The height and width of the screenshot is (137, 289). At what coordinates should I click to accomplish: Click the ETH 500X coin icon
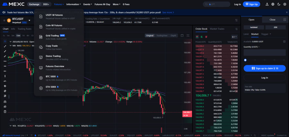pyautogui.click(x=41, y=88)
